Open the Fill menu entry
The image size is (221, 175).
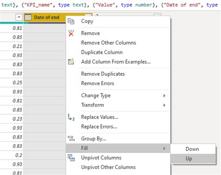coord(118,148)
